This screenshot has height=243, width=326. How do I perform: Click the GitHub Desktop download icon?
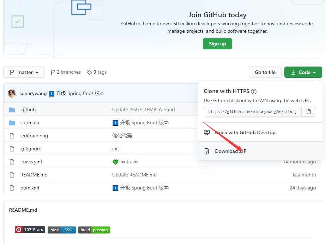pos(207,132)
